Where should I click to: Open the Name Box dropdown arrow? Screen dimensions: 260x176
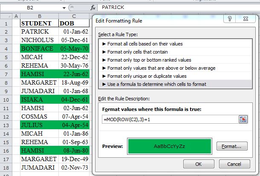tap(64, 8)
